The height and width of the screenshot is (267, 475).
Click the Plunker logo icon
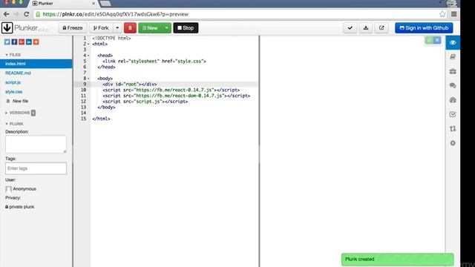7,28
